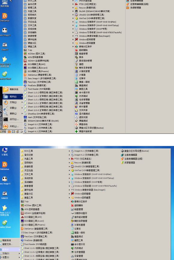Launch 硬盘分区引导设置(Bootice) in lower menu
This screenshot has width=174, height=260.
(135, 151)
